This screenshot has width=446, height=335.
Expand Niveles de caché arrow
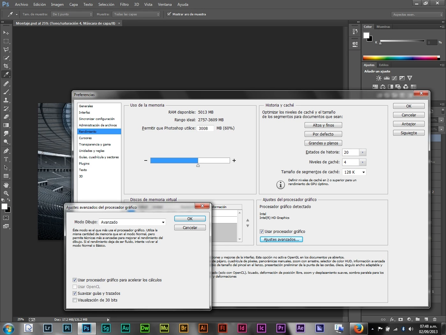363,162
